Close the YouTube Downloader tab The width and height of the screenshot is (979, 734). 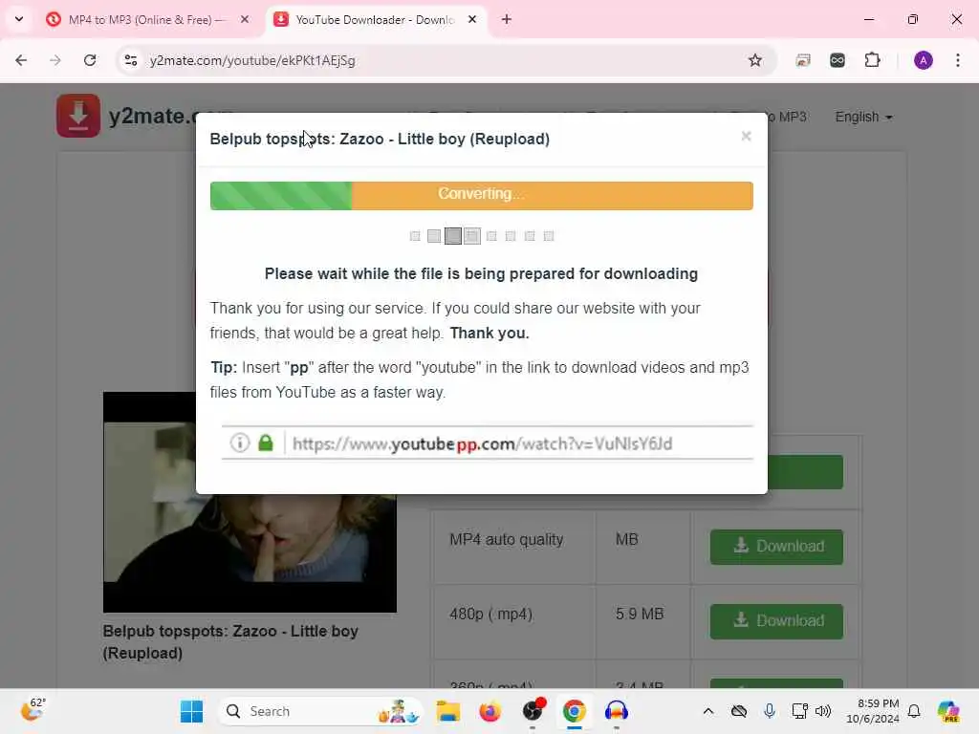point(472,19)
